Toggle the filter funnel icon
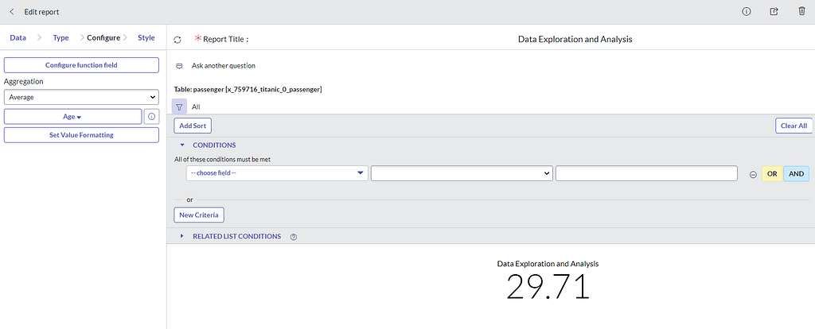Viewport: 815px width, 329px height. (179, 107)
